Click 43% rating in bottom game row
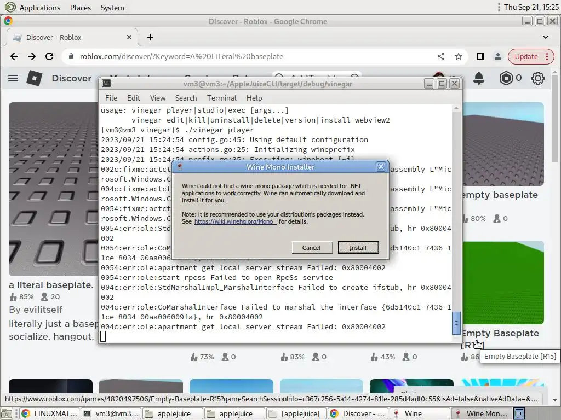Viewport: 561px width, 420px height. click(383, 357)
